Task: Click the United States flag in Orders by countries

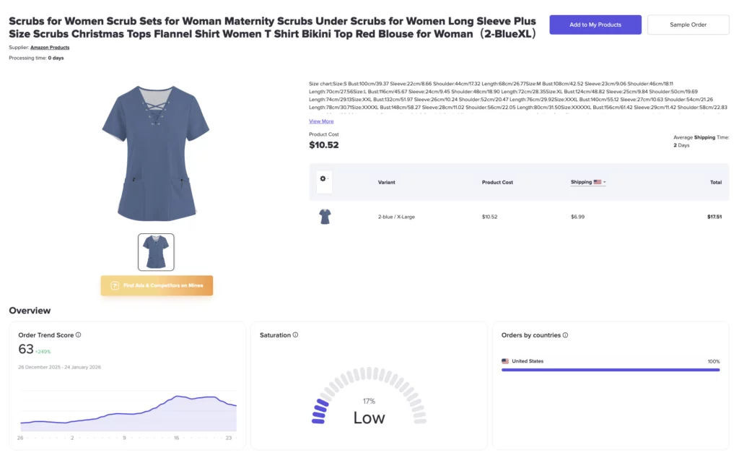Action: tap(505, 361)
